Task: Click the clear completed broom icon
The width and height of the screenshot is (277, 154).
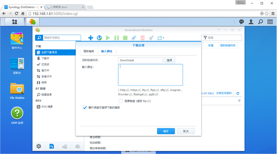Action: click(151, 38)
